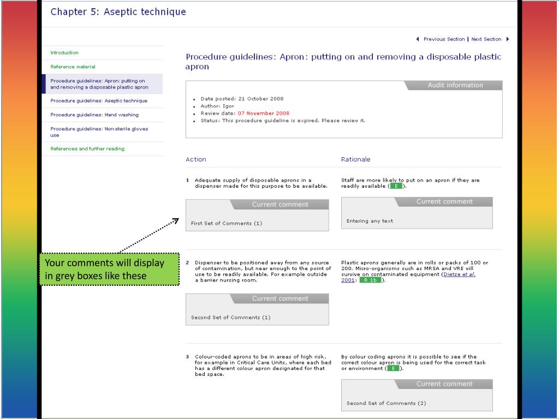Open the Previous Section link
This screenshot has width=559, height=419.
pos(444,39)
